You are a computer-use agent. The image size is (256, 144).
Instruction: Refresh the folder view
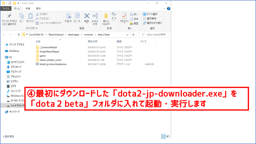[x=133, y=35]
